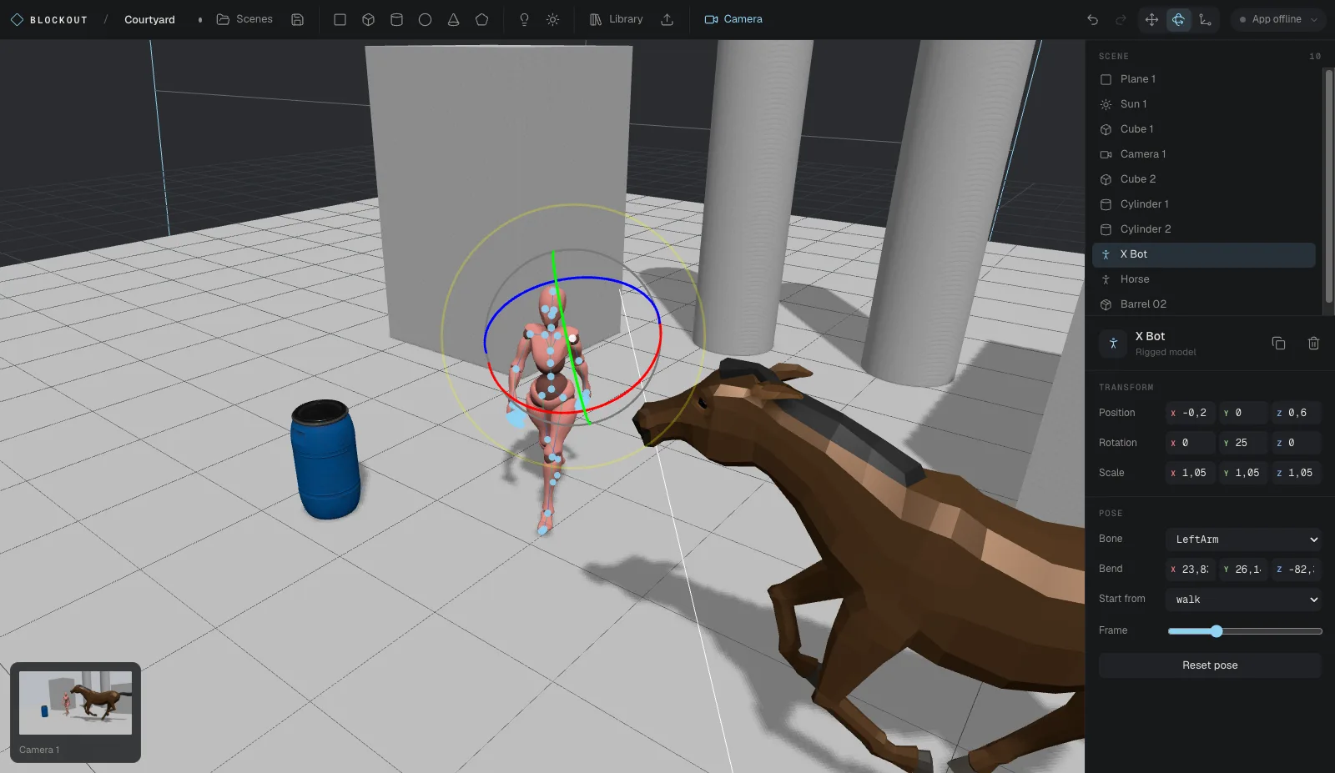Screen dimensions: 1335x773
Task: Open the Start from dropdown showing walk
Action: [1243, 600]
